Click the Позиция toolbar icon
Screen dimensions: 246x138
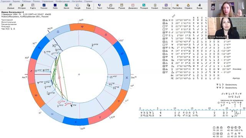pos(144,7)
